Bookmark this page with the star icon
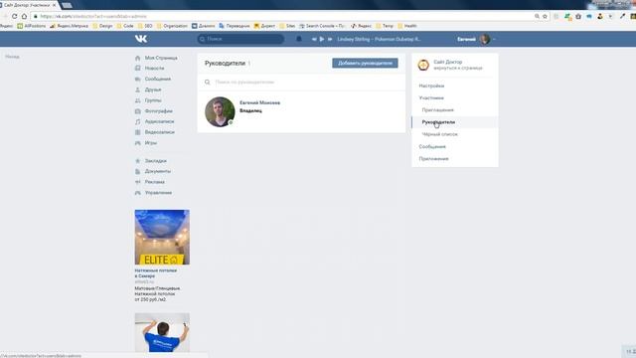The width and height of the screenshot is (636, 358). (x=546, y=16)
